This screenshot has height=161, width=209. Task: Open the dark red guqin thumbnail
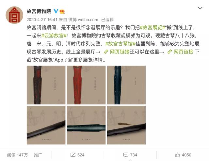(46, 85)
